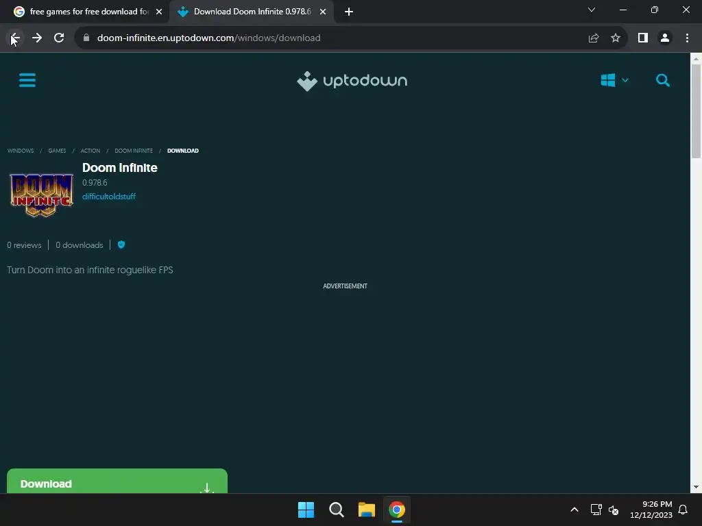Click the Doom Infinite title heading
This screenshot has height=526, width=702.
[119, 168]
